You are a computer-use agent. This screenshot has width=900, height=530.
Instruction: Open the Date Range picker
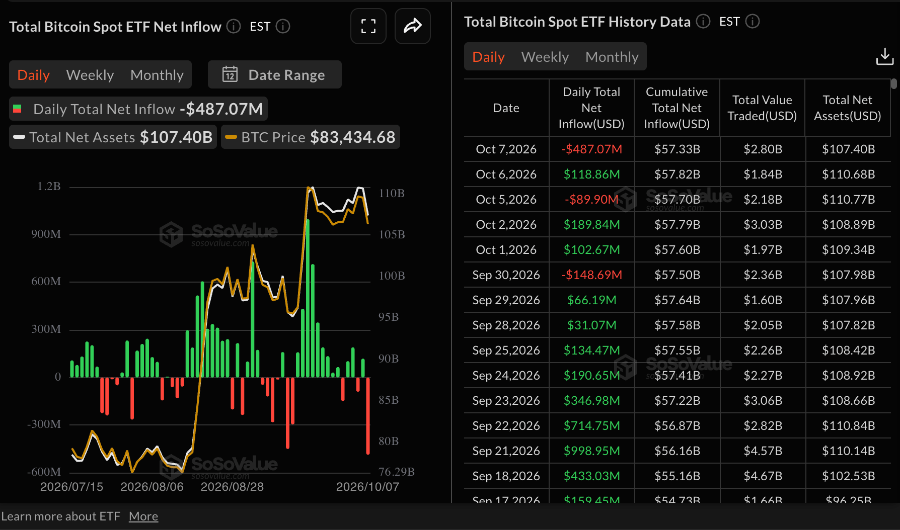pos(275,74)
